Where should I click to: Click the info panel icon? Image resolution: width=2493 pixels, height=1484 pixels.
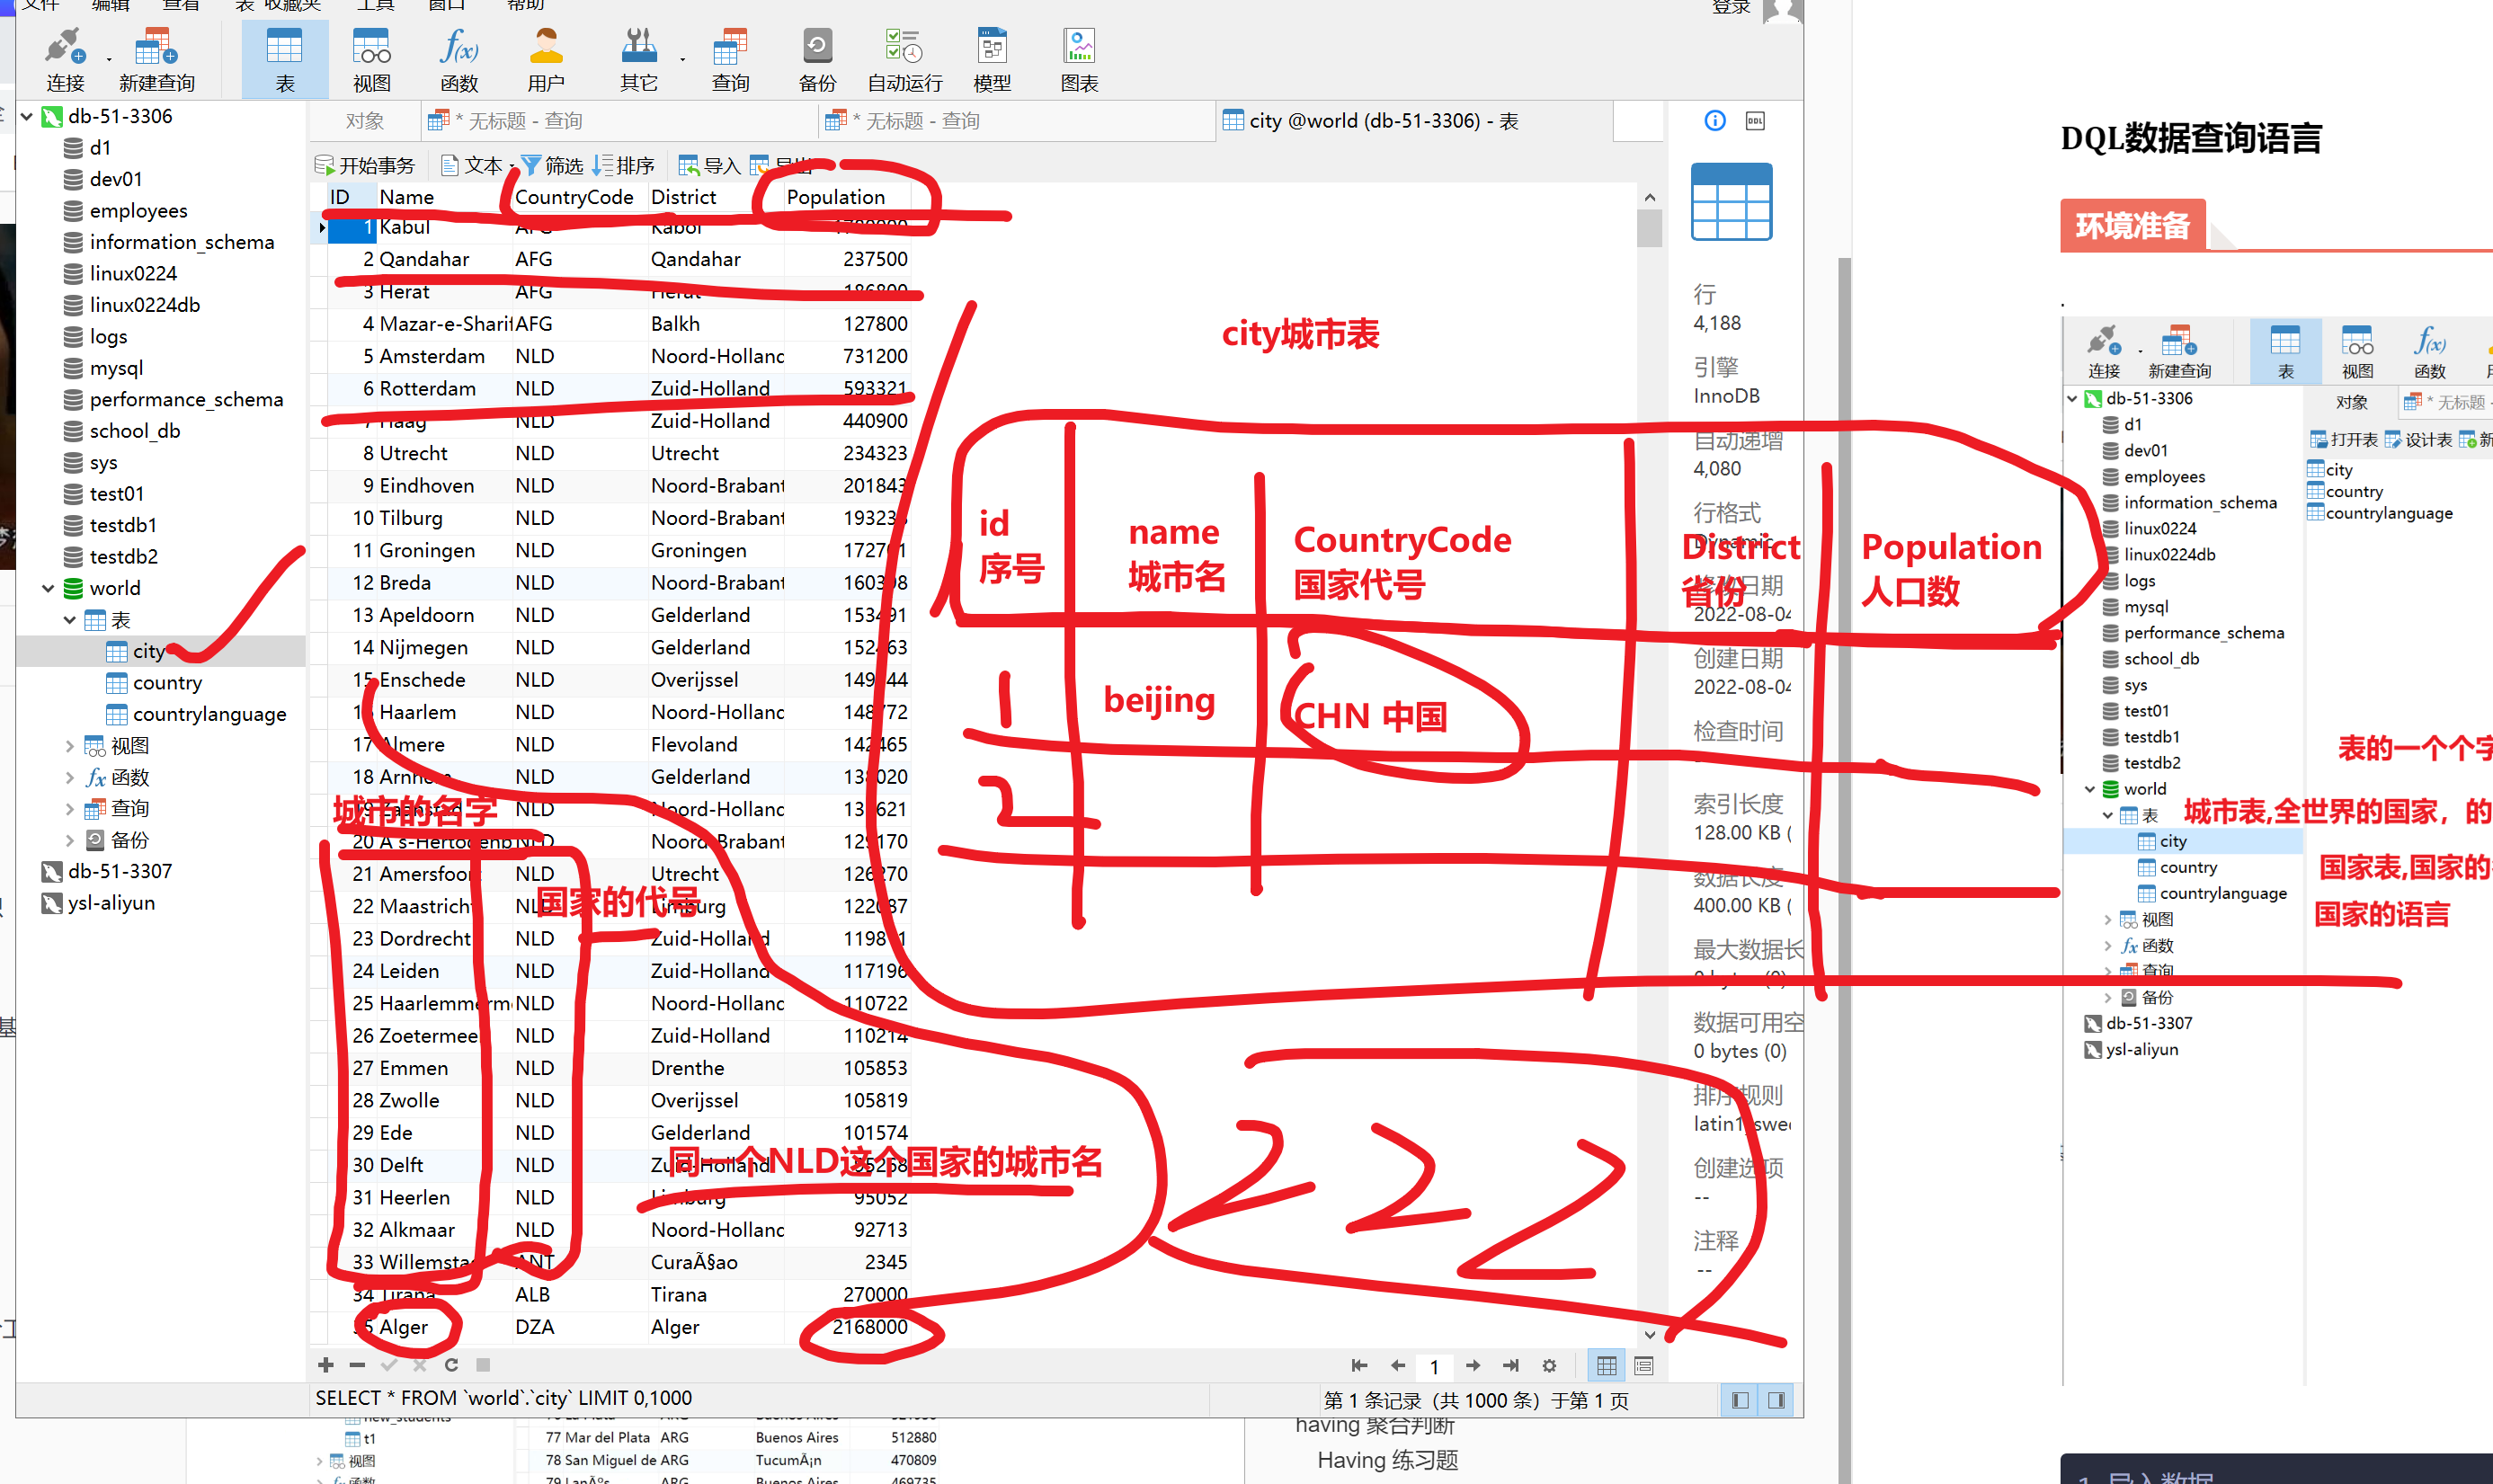point(1714,121)
